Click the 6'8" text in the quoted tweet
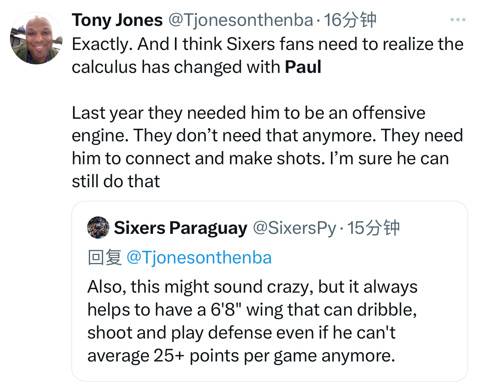 click(226, 310)
